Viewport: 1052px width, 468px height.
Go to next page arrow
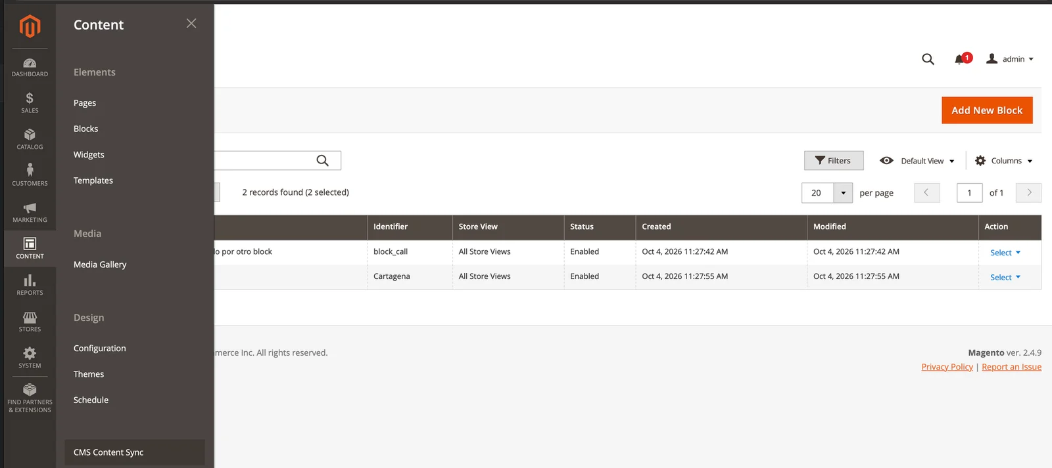1029,192
